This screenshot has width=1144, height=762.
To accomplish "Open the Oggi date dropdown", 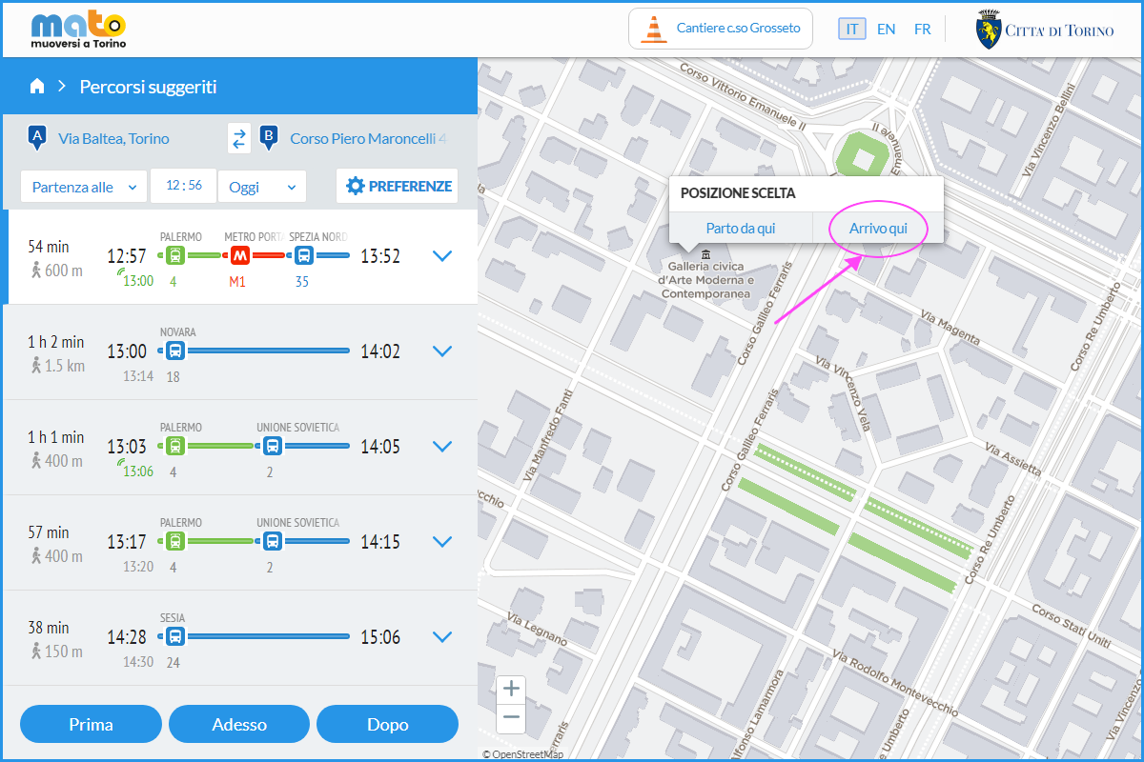I will point(261,187).
